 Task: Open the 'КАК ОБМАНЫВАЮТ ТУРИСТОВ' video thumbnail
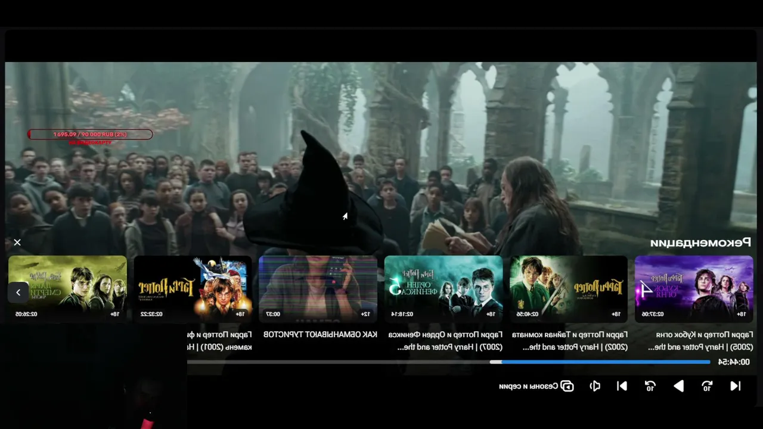(318, 289)
